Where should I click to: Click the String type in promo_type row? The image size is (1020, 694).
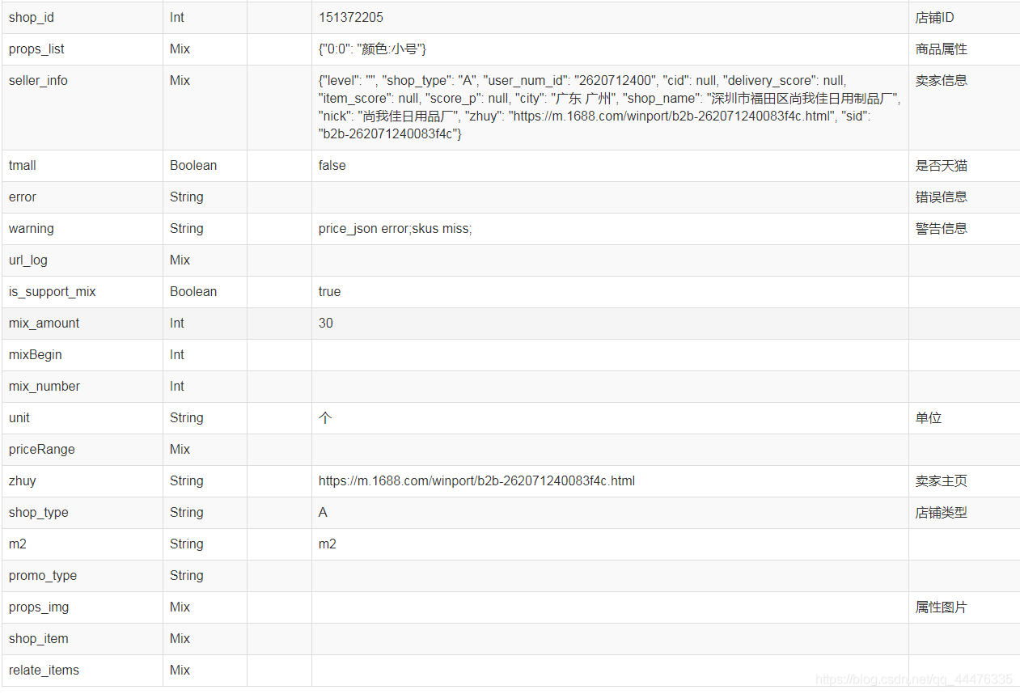(x=187, y=576)
